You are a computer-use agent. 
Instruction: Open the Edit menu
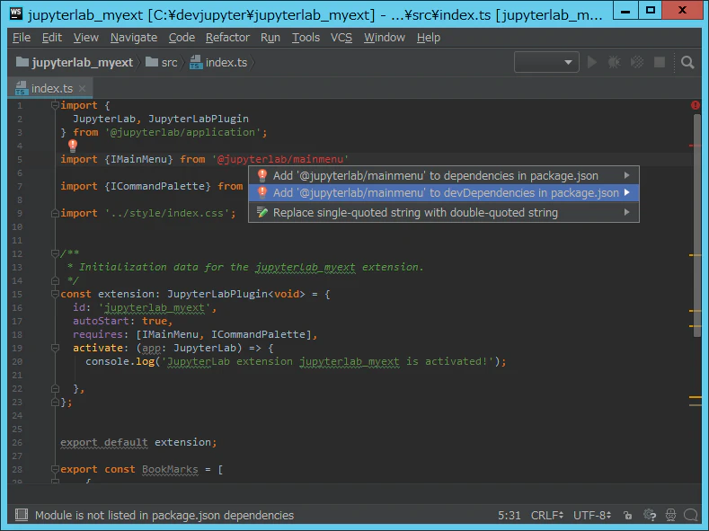coord(52,38)
